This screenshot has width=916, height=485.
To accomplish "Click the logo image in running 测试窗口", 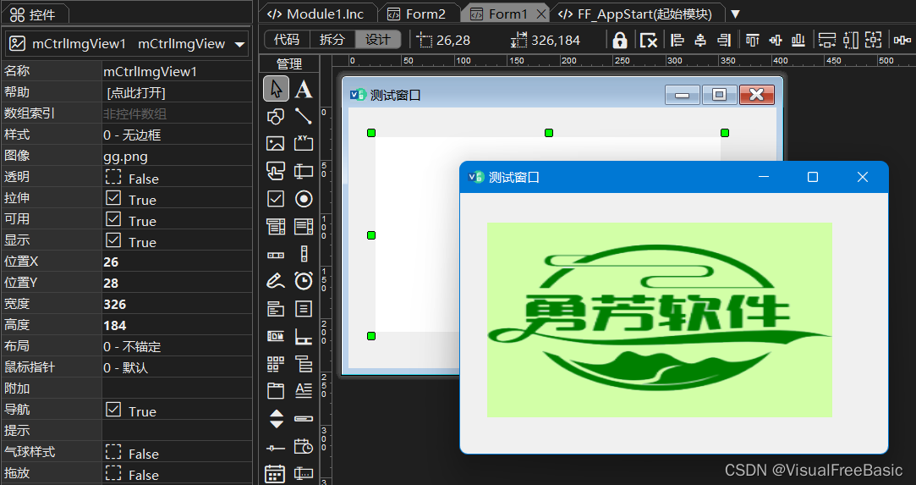I will point(660,320).
